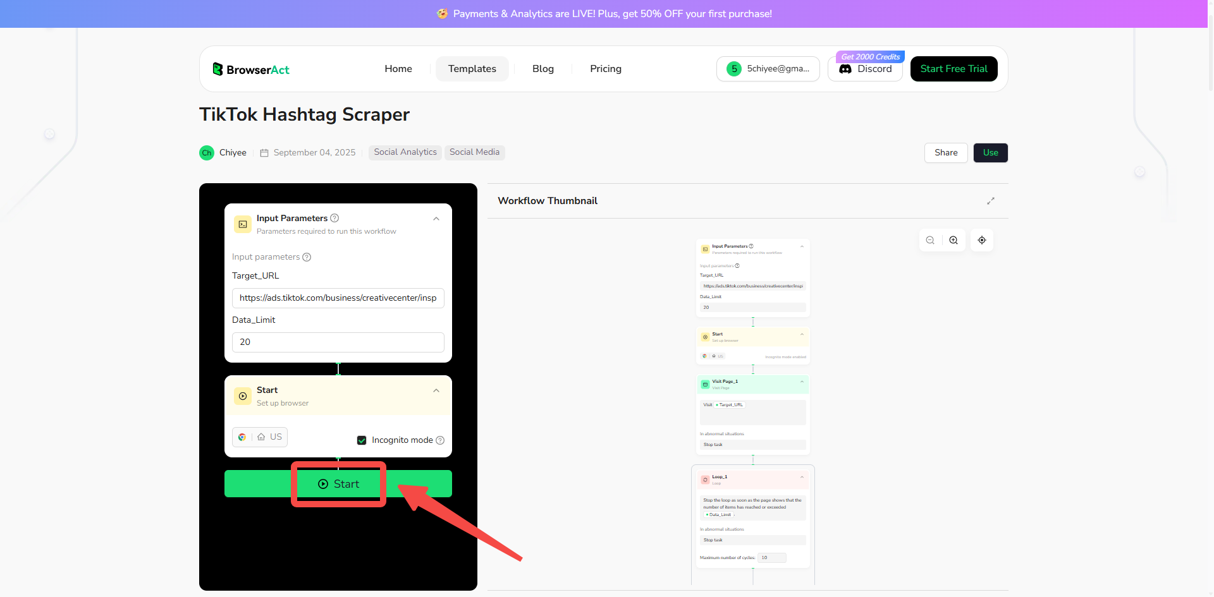Click author name Chiyee
The width and height of the screenshot is (1214, 597).
click(x=233, y=153)
